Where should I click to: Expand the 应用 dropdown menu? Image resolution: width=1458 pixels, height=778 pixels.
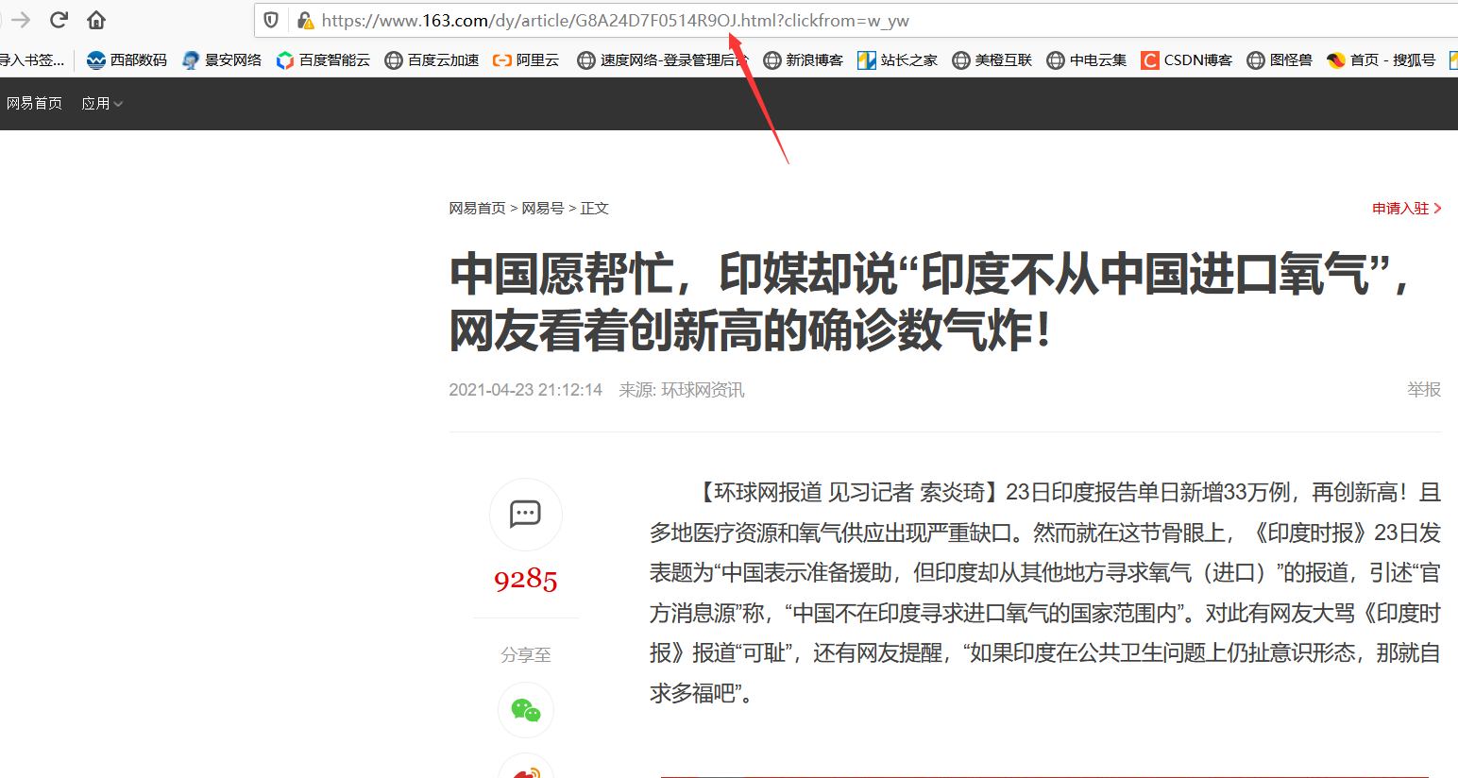point(102,103)
